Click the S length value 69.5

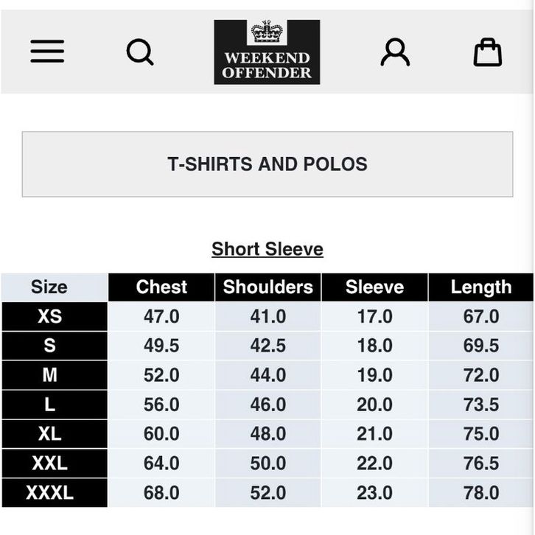[x=480, y=346]
